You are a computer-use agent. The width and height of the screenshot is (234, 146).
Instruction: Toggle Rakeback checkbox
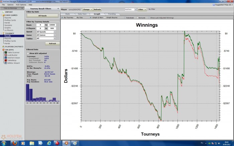coord(125,18)
